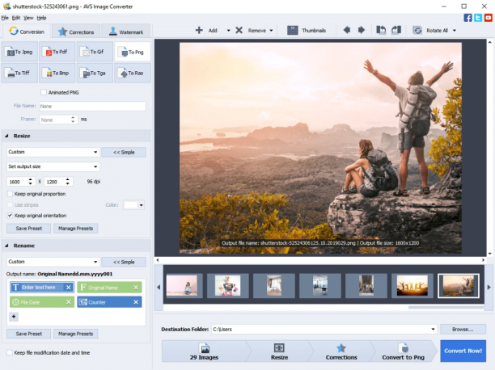The width and height of the screenshot is (495, 370).
Task: Open the YouTube link icon
Action: pyautogui.click(x=489, y=18)
